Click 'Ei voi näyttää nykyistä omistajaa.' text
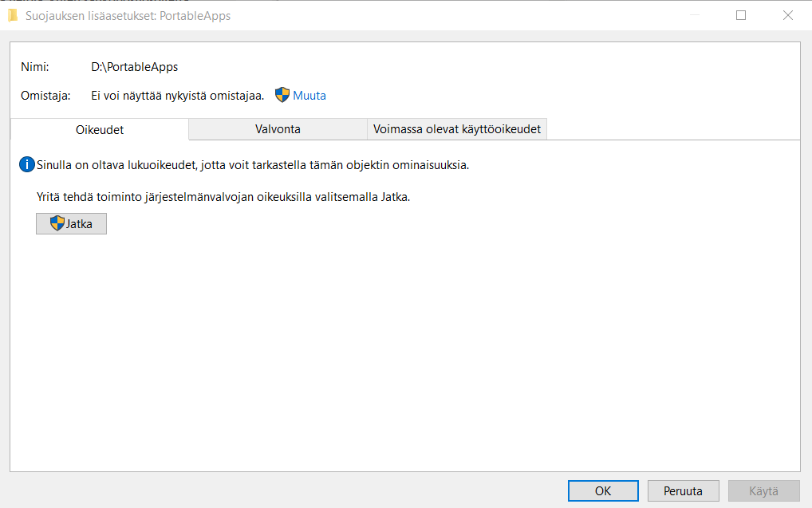 (x=178, y=96)
